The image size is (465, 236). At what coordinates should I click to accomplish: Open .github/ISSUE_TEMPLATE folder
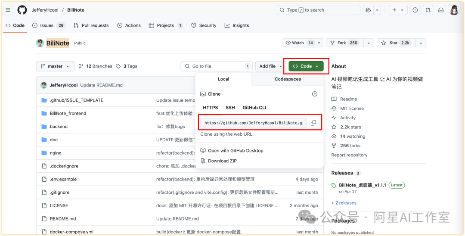[x=77, y=100]
